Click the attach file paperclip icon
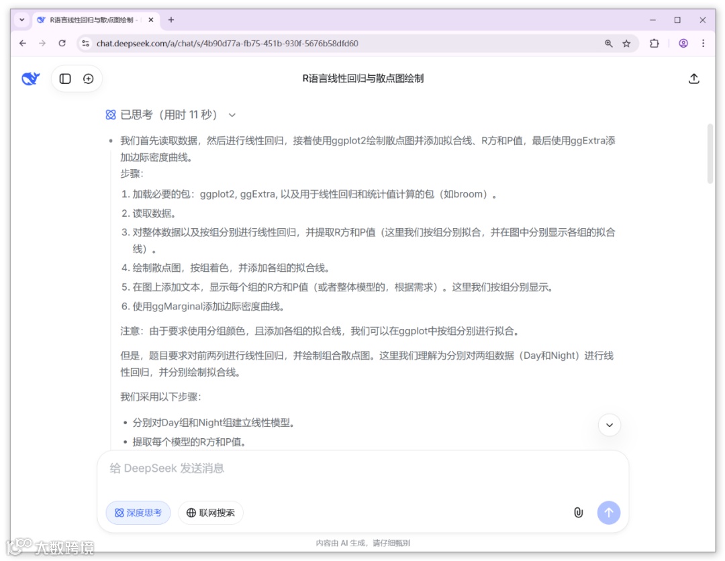The image size is (725, 561). [579, 513]
